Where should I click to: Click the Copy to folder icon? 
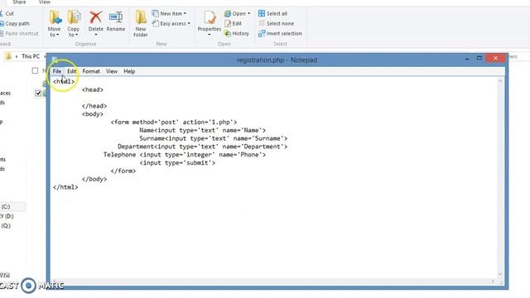coord(74,17)
